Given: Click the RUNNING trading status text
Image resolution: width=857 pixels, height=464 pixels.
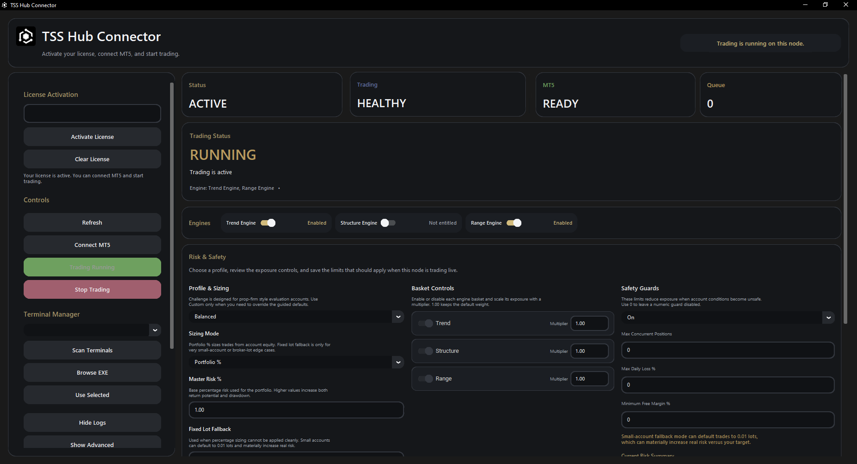Looking at the screenshot, I should pyautogui.click(x=223, y=155).
